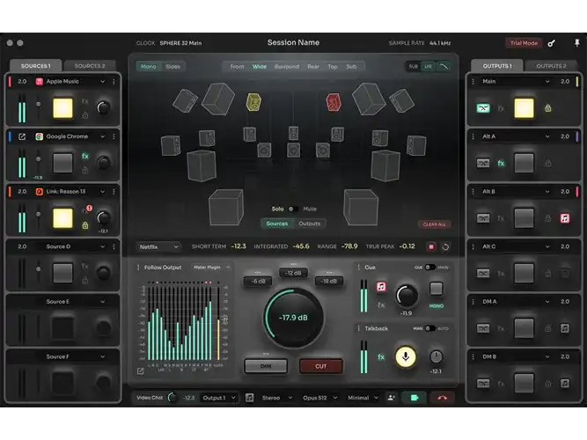Toggle the yellow Apple Music source select pad
The height and width of the screenshot is (440, 587).
pos(62,108)
